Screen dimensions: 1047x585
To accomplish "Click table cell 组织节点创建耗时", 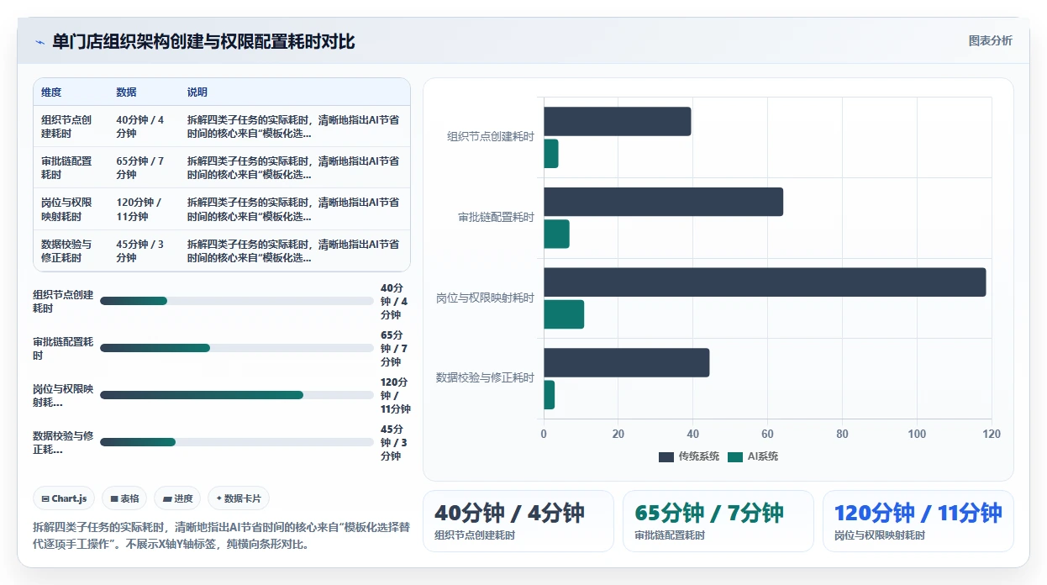I will tap(66, 127).
